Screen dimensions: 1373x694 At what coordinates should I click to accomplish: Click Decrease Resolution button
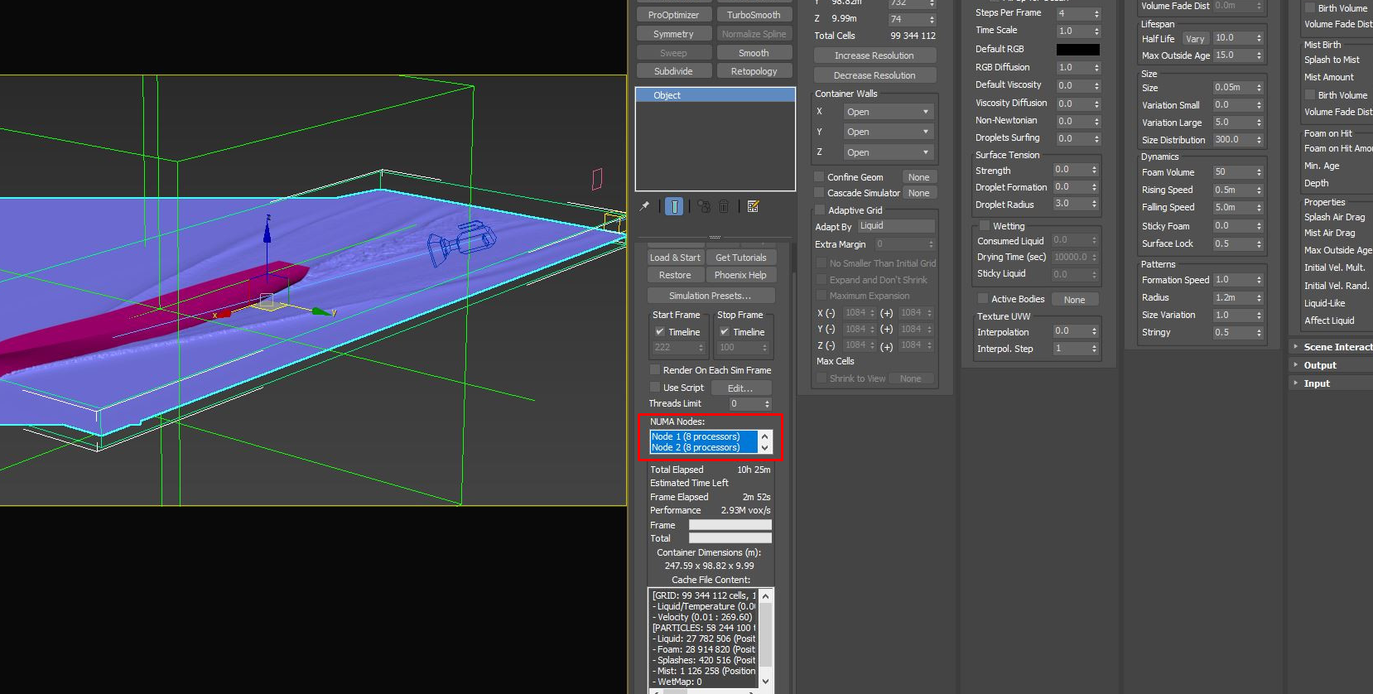coord(874,75)
